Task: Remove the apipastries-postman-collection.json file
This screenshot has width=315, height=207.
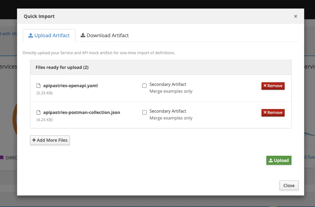Action: click(273, 113)
